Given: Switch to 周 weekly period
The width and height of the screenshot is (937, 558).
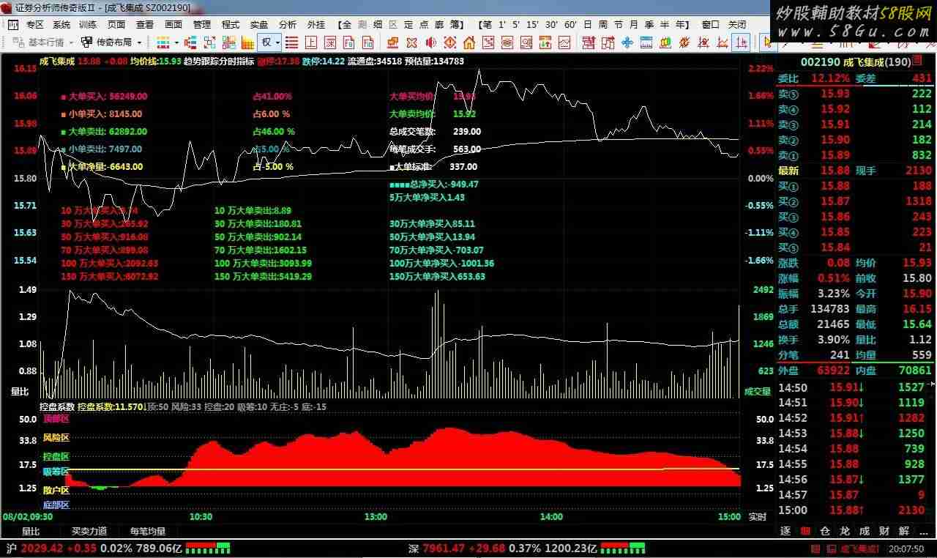Looking at the screenshot, I should coord(602,24).
